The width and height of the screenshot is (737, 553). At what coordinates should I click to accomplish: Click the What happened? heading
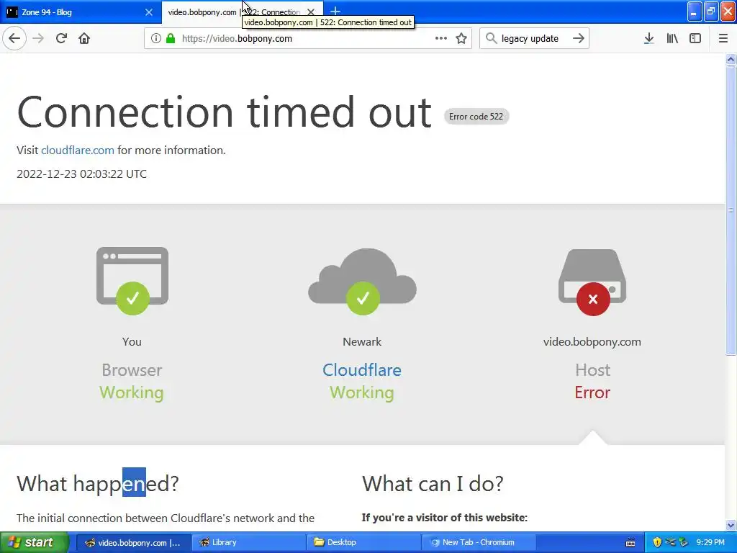(x=98, y=483)
